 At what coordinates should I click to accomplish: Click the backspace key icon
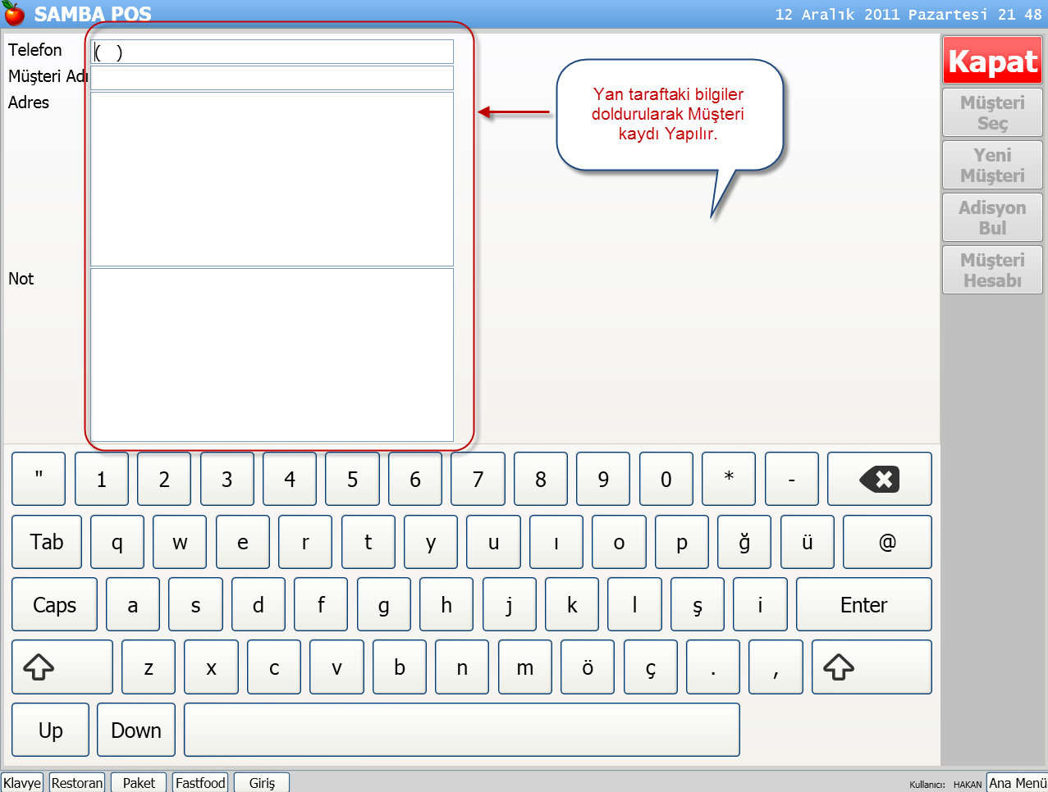879,479
